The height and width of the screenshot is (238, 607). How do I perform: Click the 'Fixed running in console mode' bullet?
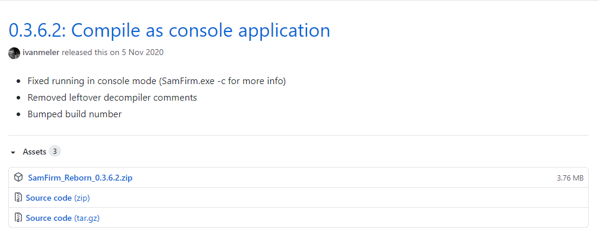click(156, 82)
